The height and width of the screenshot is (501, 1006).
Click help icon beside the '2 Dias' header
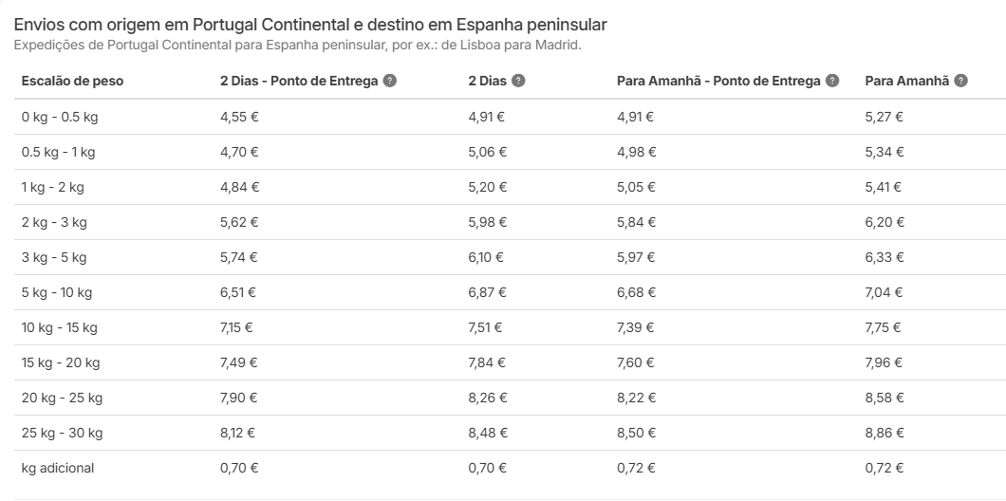point(518,81)
